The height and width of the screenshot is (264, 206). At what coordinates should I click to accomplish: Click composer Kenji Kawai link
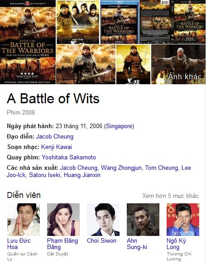pyautogui.click(x=57, y=147)
